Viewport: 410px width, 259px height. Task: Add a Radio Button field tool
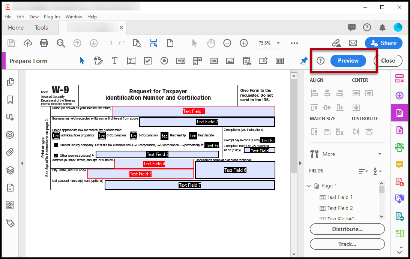coord(164,61)
